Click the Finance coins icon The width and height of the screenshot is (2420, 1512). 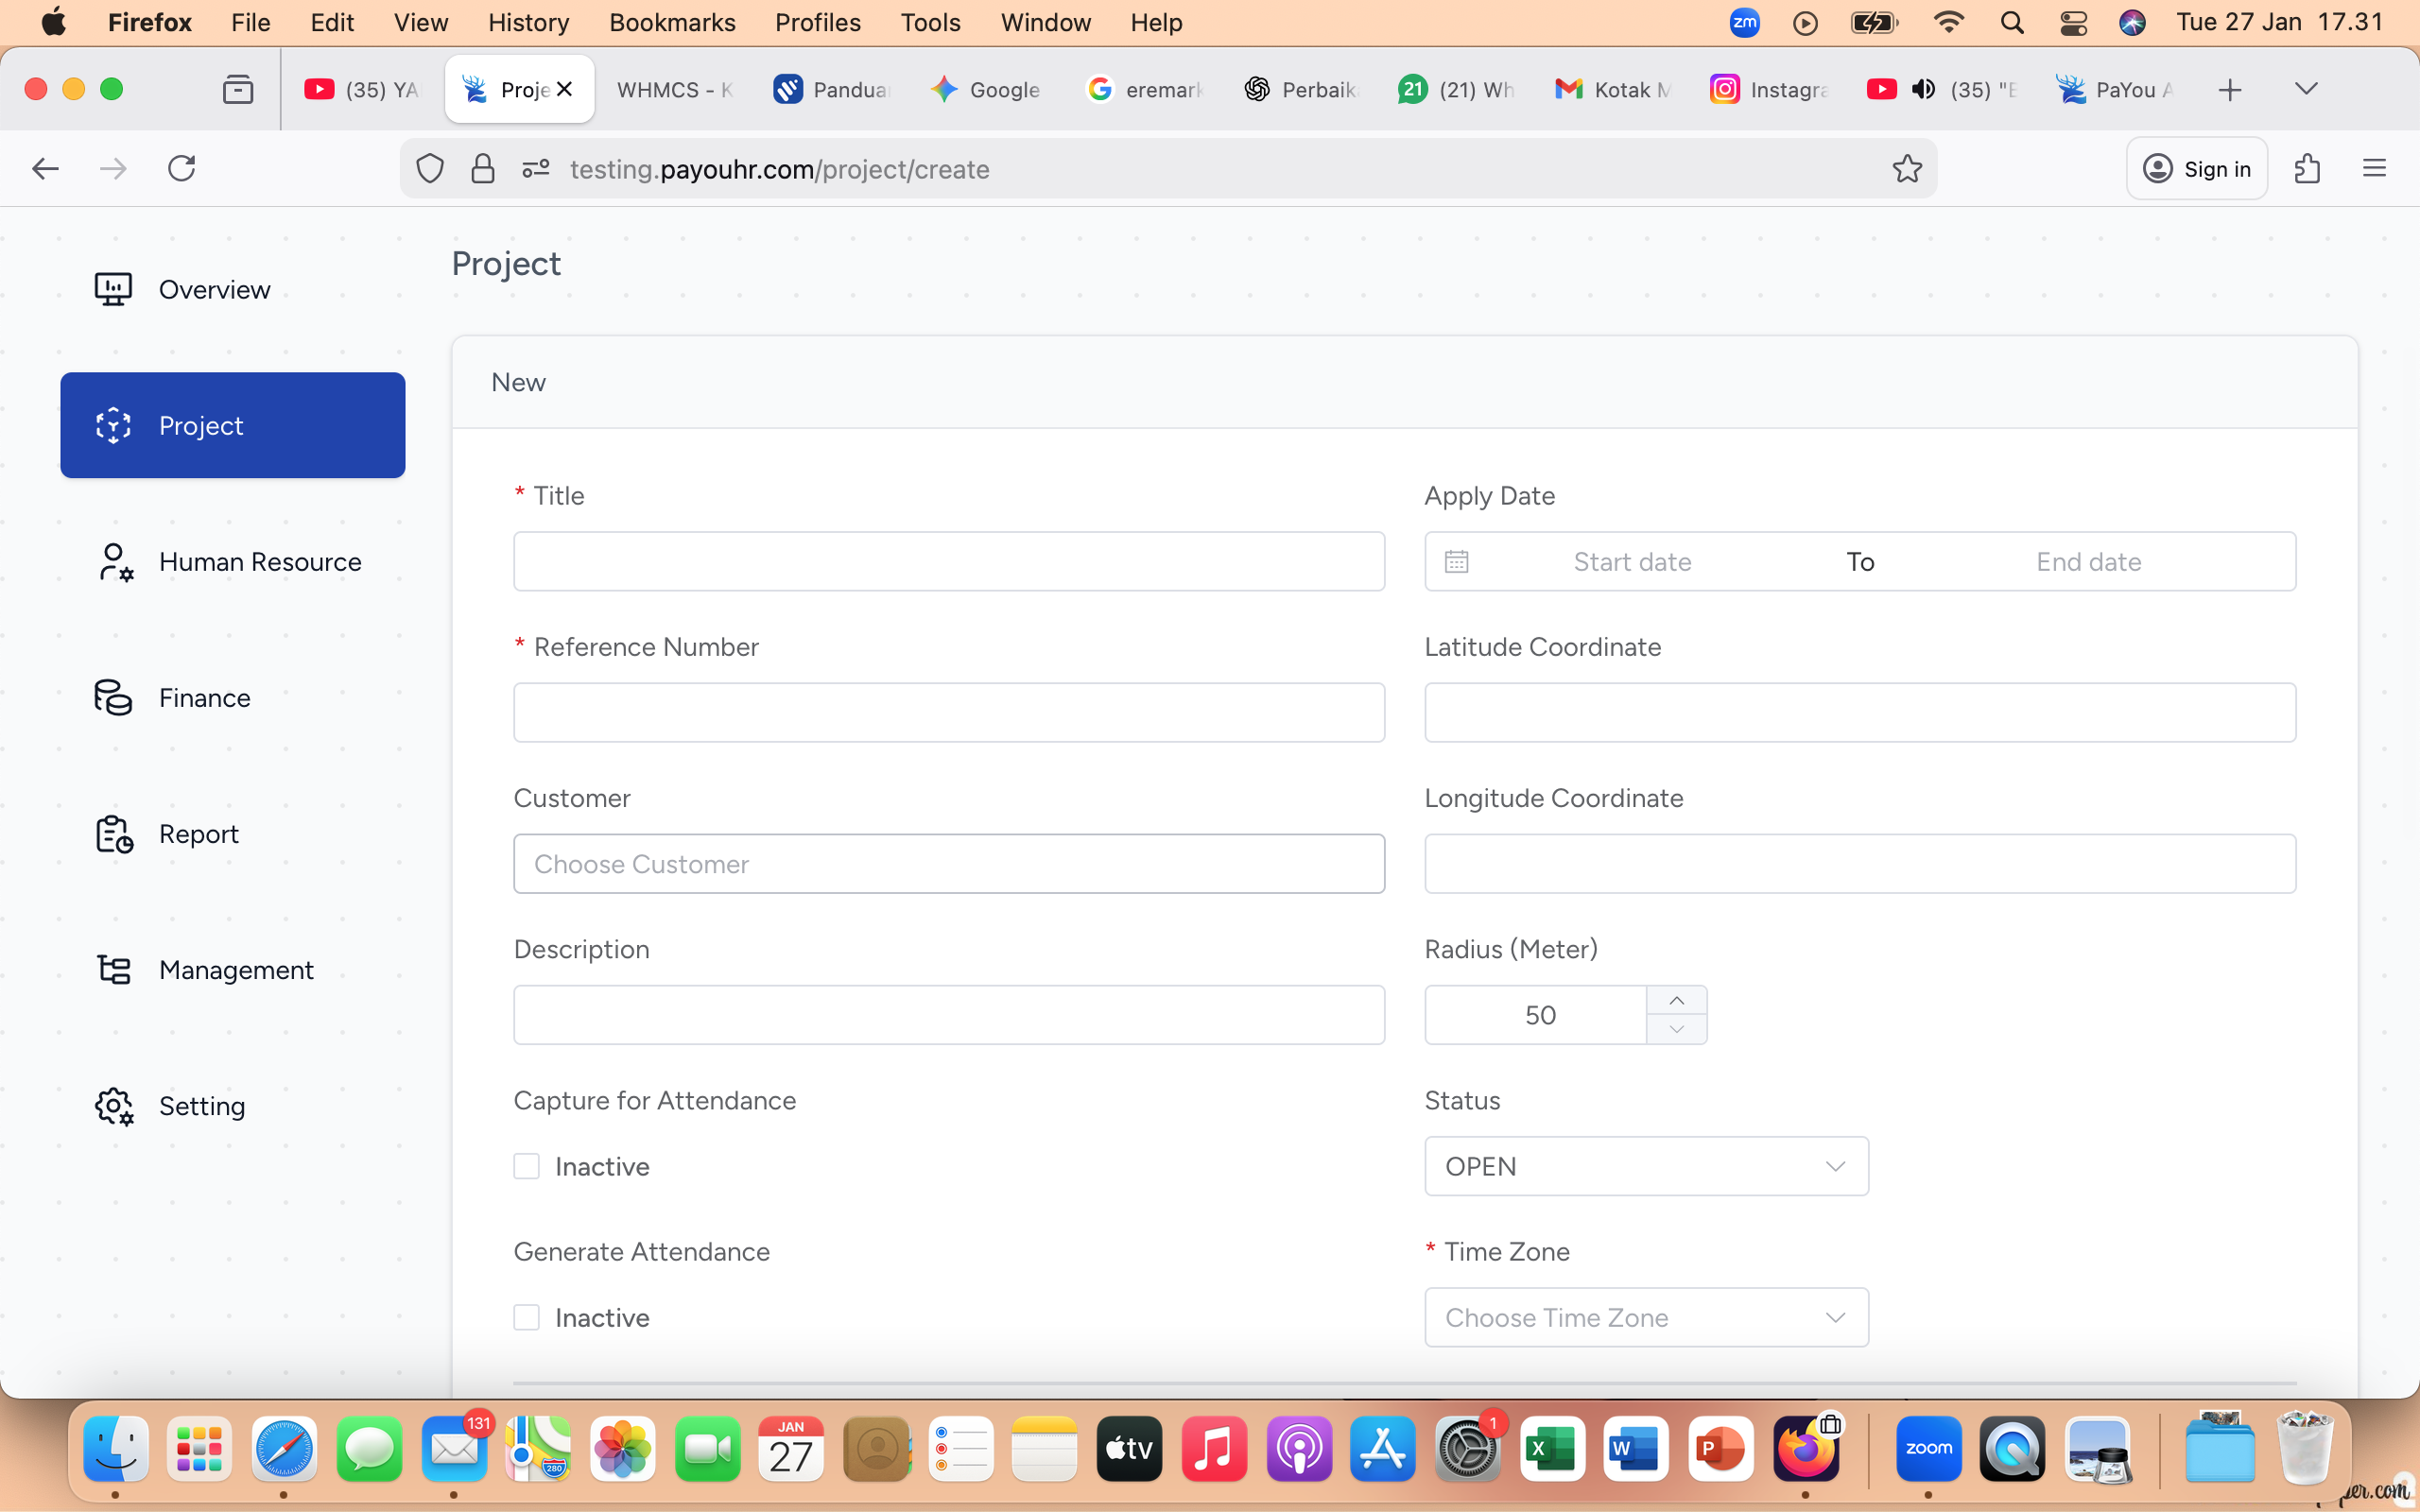[x=113, y=698]
